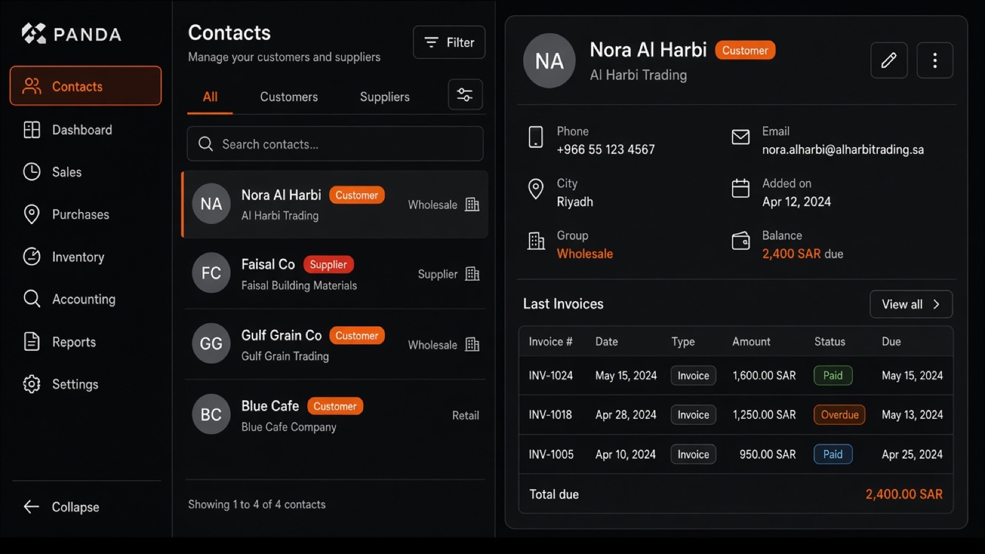This screenshot has width=985, height=554.
Task: Click the Group building icon
Action: (x=536, y=241)
